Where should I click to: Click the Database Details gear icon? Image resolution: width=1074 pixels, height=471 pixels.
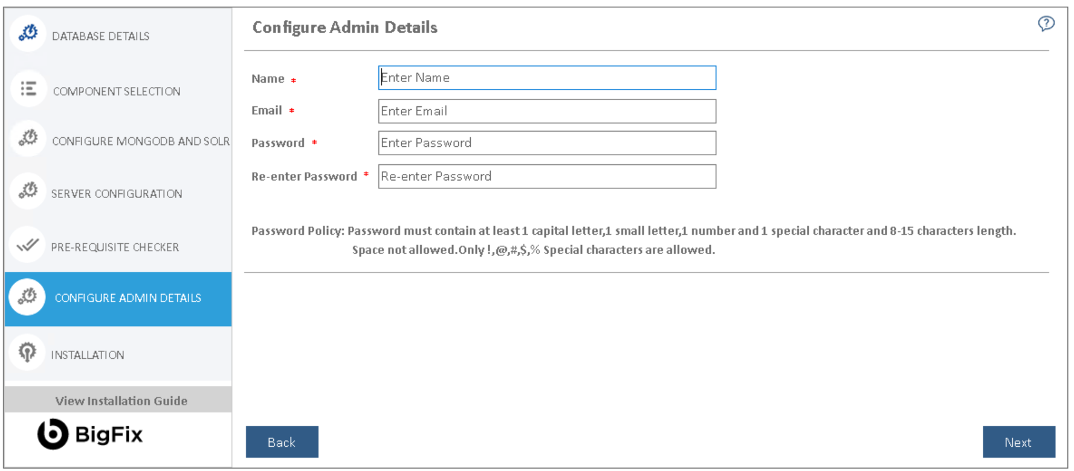pyautogui.click(x=28, y=33)
